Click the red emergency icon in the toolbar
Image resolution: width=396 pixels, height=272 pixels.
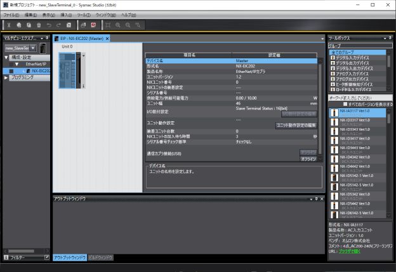(x=93, y=25)
